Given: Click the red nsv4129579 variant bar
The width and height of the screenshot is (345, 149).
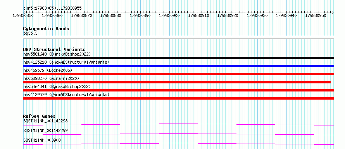Looking at the screenshot, I should pyautogui.click(x=178, y=98).
